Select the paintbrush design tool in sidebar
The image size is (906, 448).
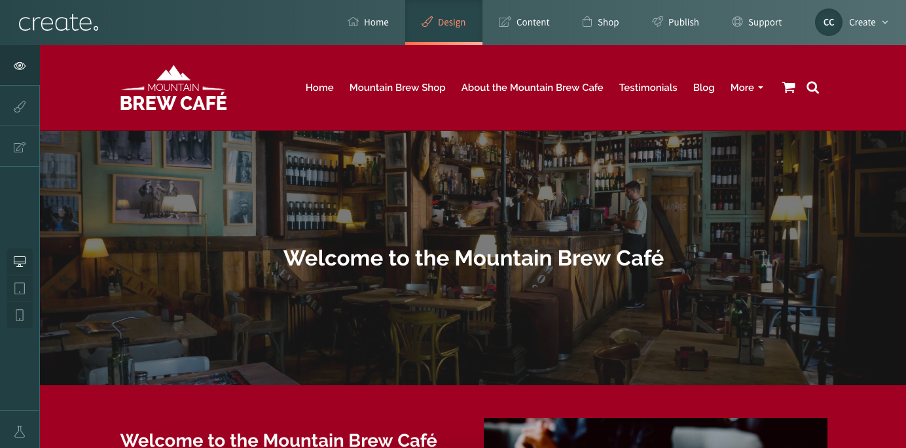[20, 106]
